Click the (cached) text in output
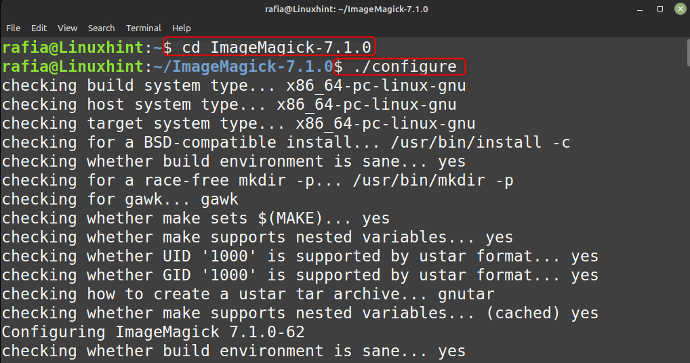Image resolution: width=690 pixels, height=363 pixels. click(x=523, y=313)
